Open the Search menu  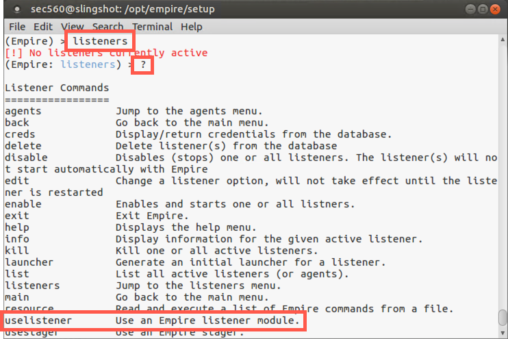(107, 27)
